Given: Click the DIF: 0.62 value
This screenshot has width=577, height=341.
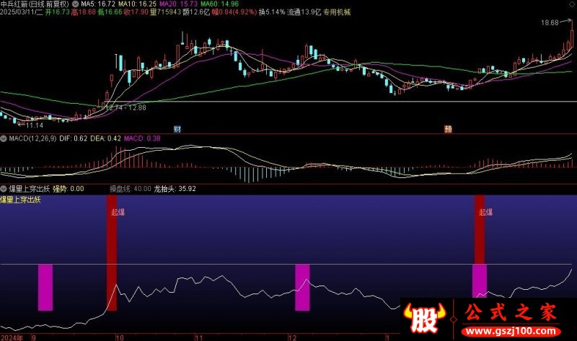Looking at the screenshot, I should (74, 138).
